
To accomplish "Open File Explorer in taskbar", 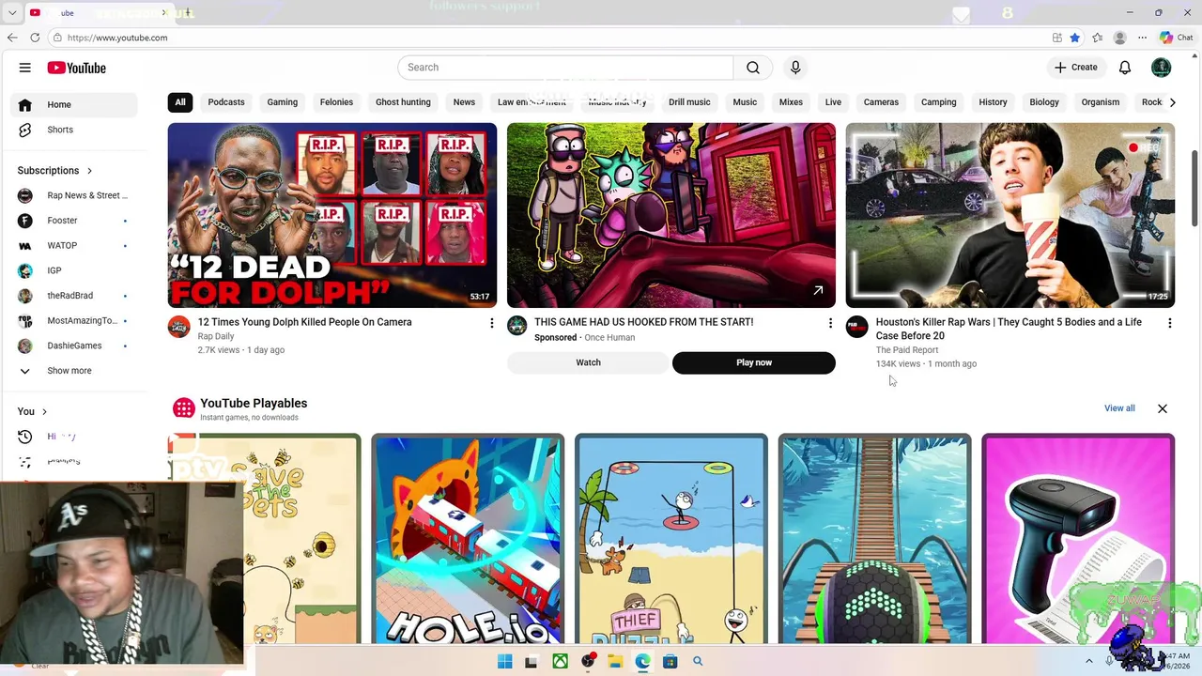I will point(615,662).
